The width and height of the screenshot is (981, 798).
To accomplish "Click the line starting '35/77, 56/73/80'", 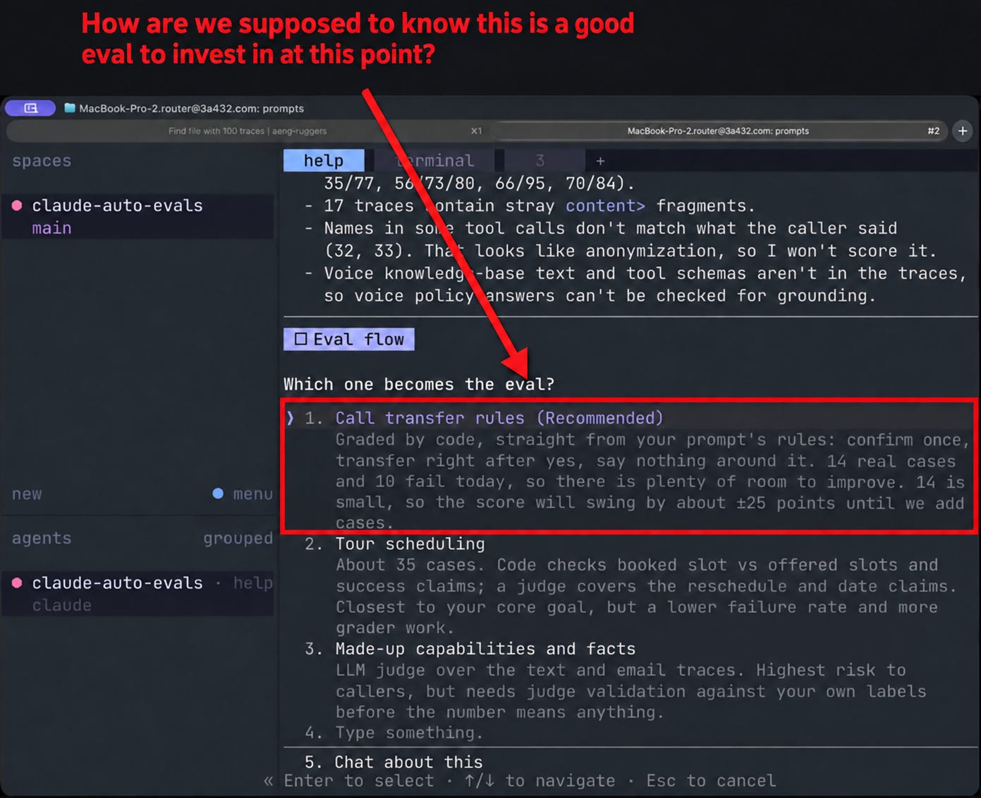I will 480,183.
